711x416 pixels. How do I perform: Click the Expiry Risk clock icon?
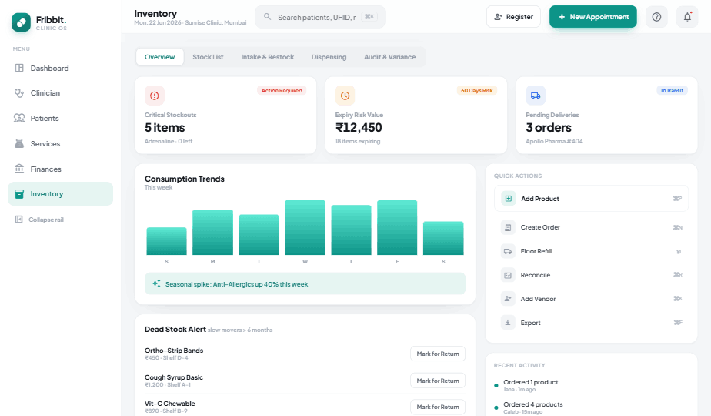pyautogui.click(x=345, y=96)
